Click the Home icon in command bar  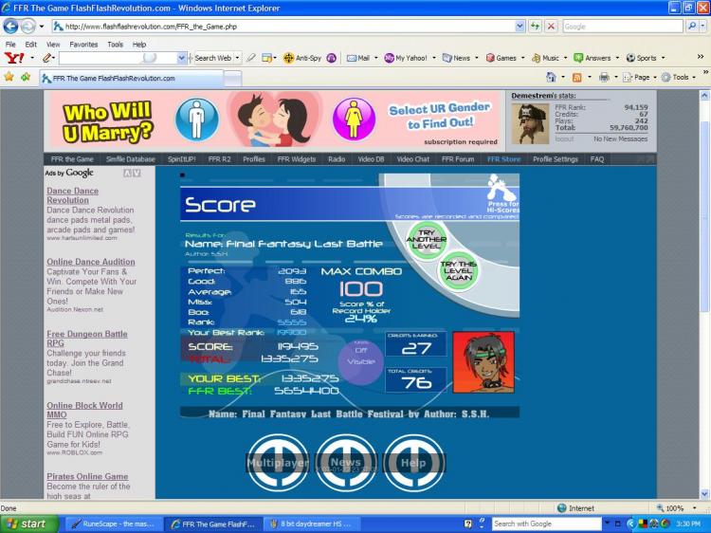click(x=551, y=77)
